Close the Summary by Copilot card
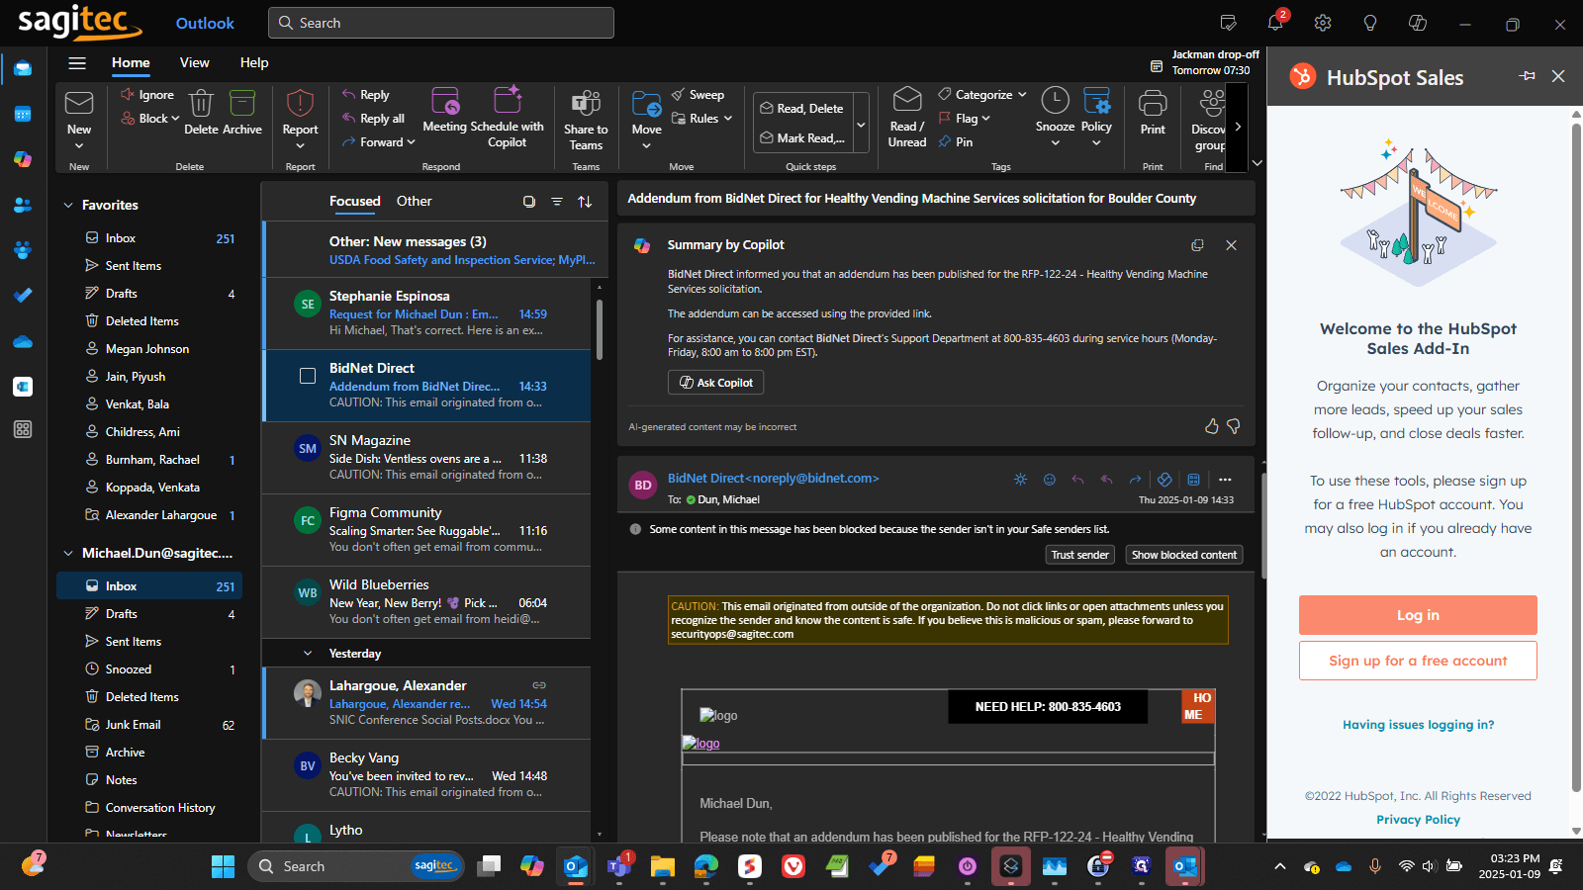1583x890 pixels. click(1231, 245)
